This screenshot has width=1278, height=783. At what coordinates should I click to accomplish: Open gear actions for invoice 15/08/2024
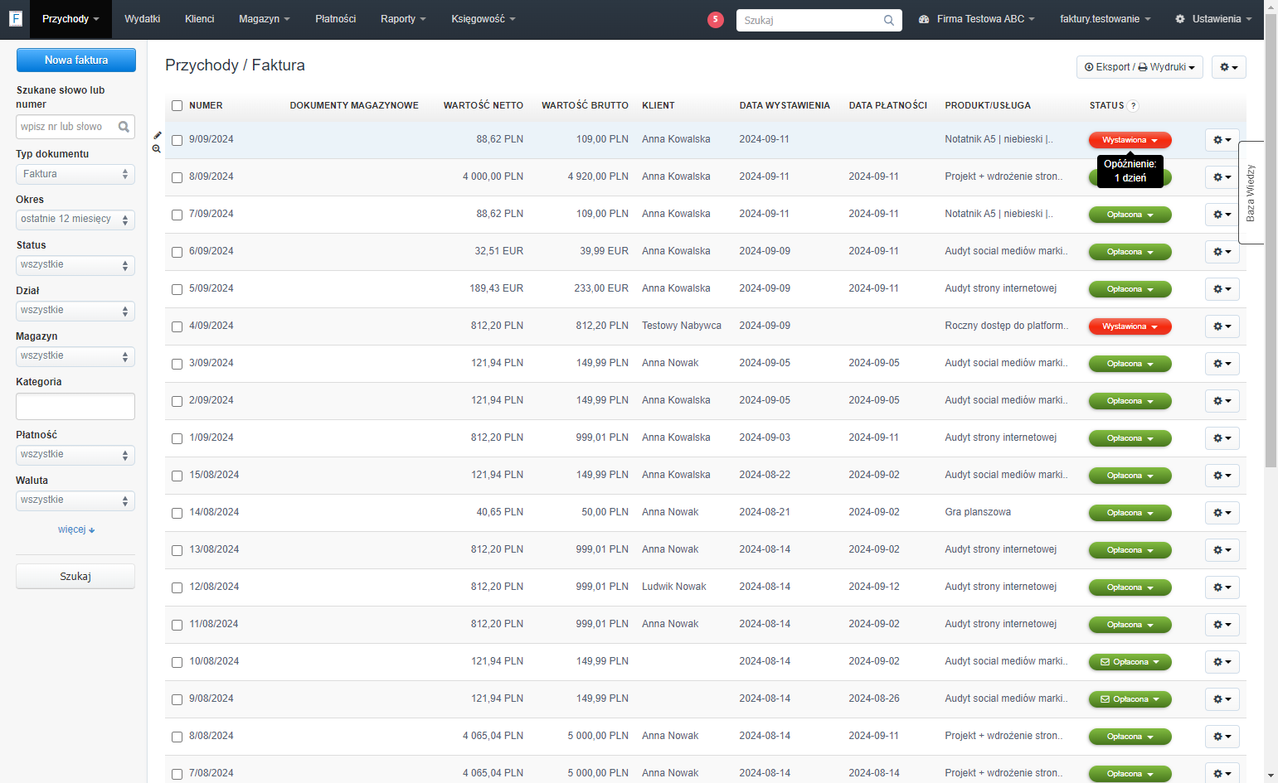[1222, 476]
